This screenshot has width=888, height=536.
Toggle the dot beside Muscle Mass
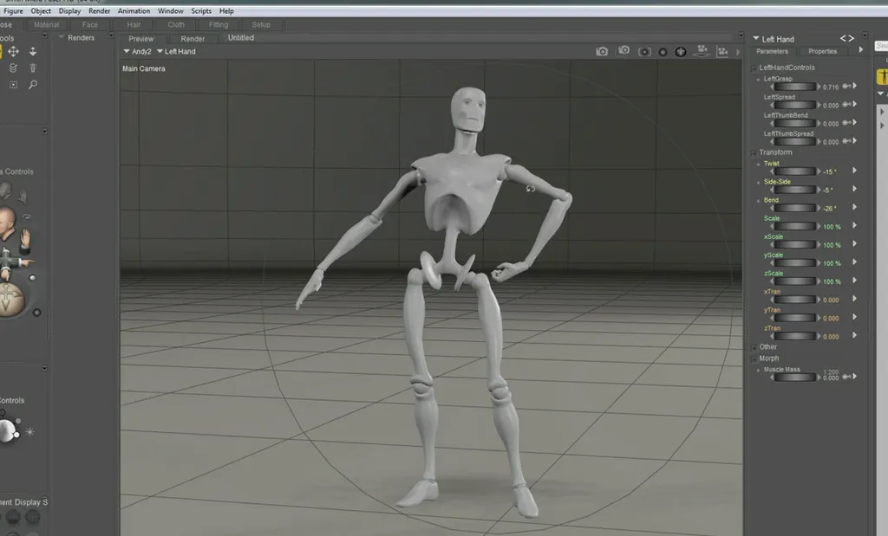click(x=758, y=371)
